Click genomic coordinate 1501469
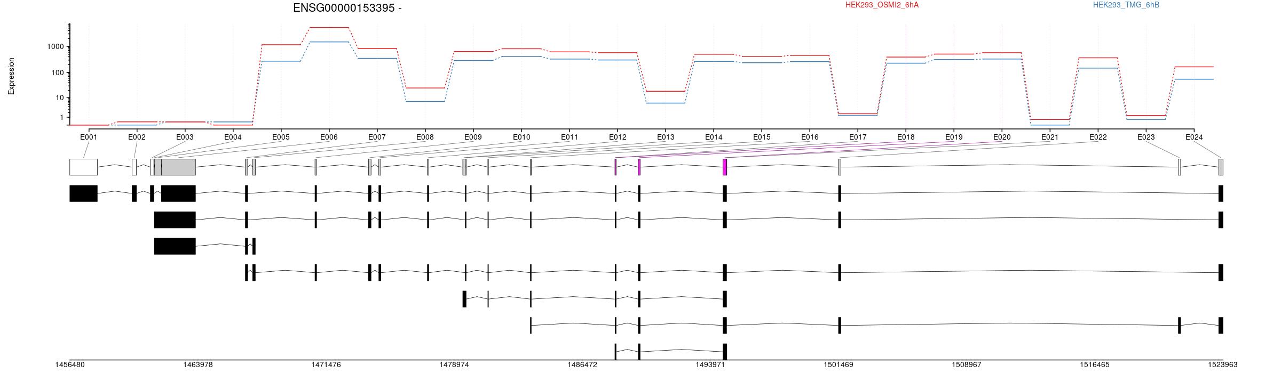The width and height of the screenshot is (1281, 373). tap(839, 365)
